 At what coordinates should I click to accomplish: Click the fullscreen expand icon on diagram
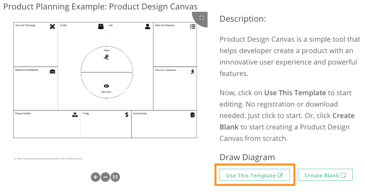pos(202,18)
